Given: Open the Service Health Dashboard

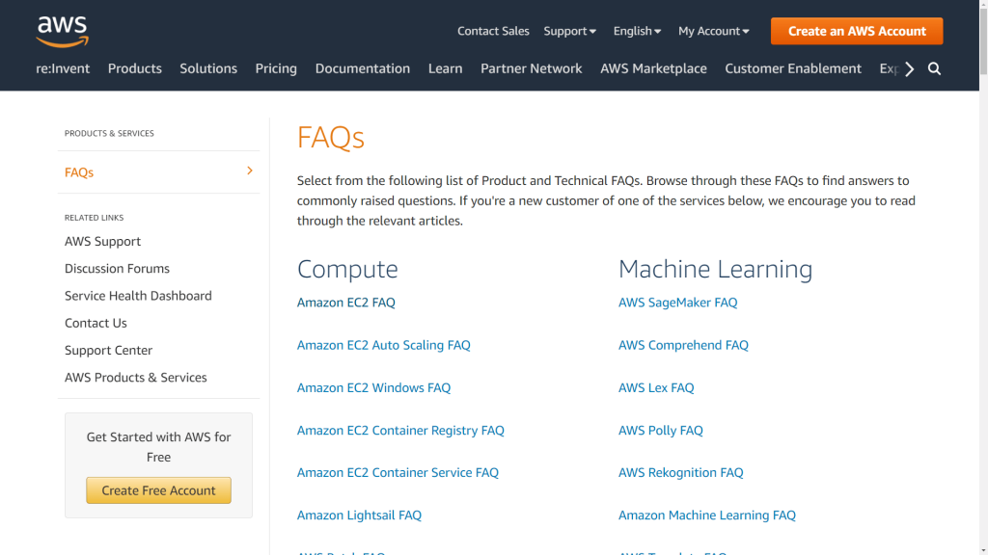Looking at the screenshot, I should coord(138,295).
